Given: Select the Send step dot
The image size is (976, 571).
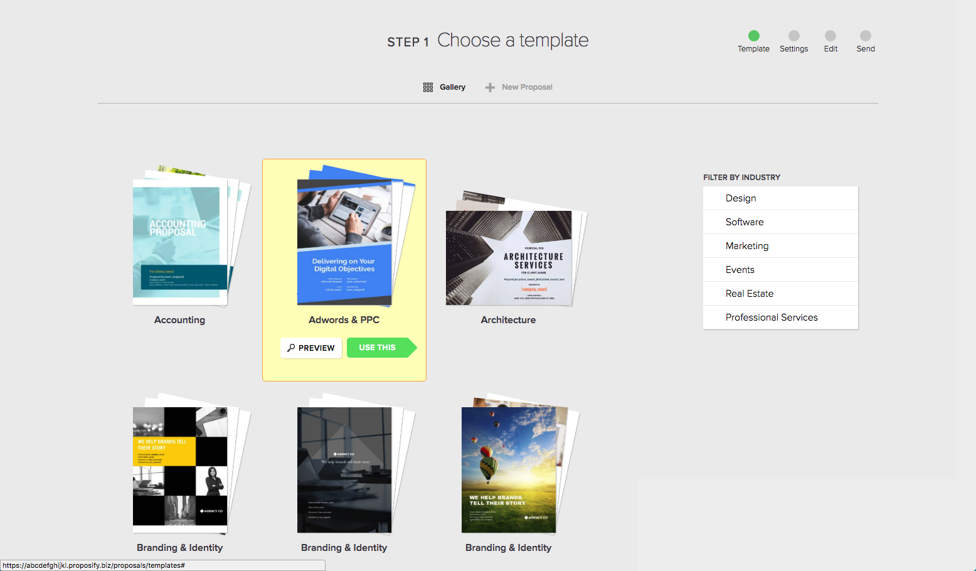Looking at the screenshot, I should click(866, 36).
